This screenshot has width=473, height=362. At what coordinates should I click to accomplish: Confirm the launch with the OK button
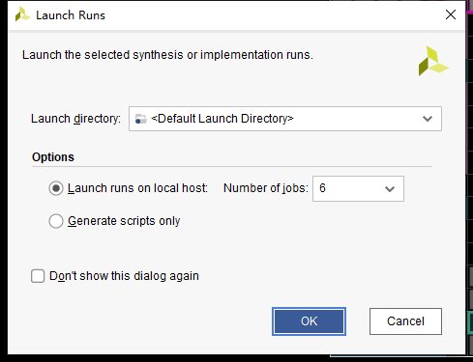309,321
